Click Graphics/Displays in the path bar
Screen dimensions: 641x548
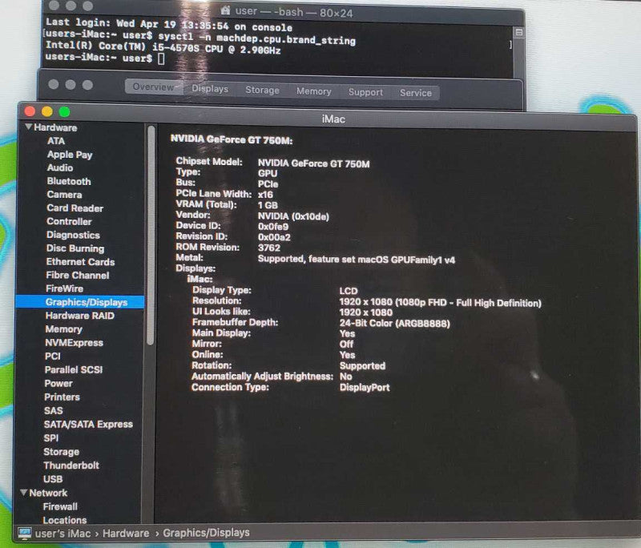click(x=207, y=533)
